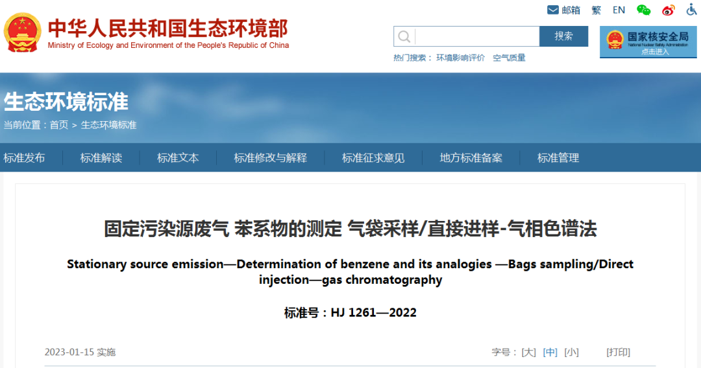Click the mailbox envelope icon
Image resolution: width=701 pixels, height=368 pixels.
tap(553, 10)
